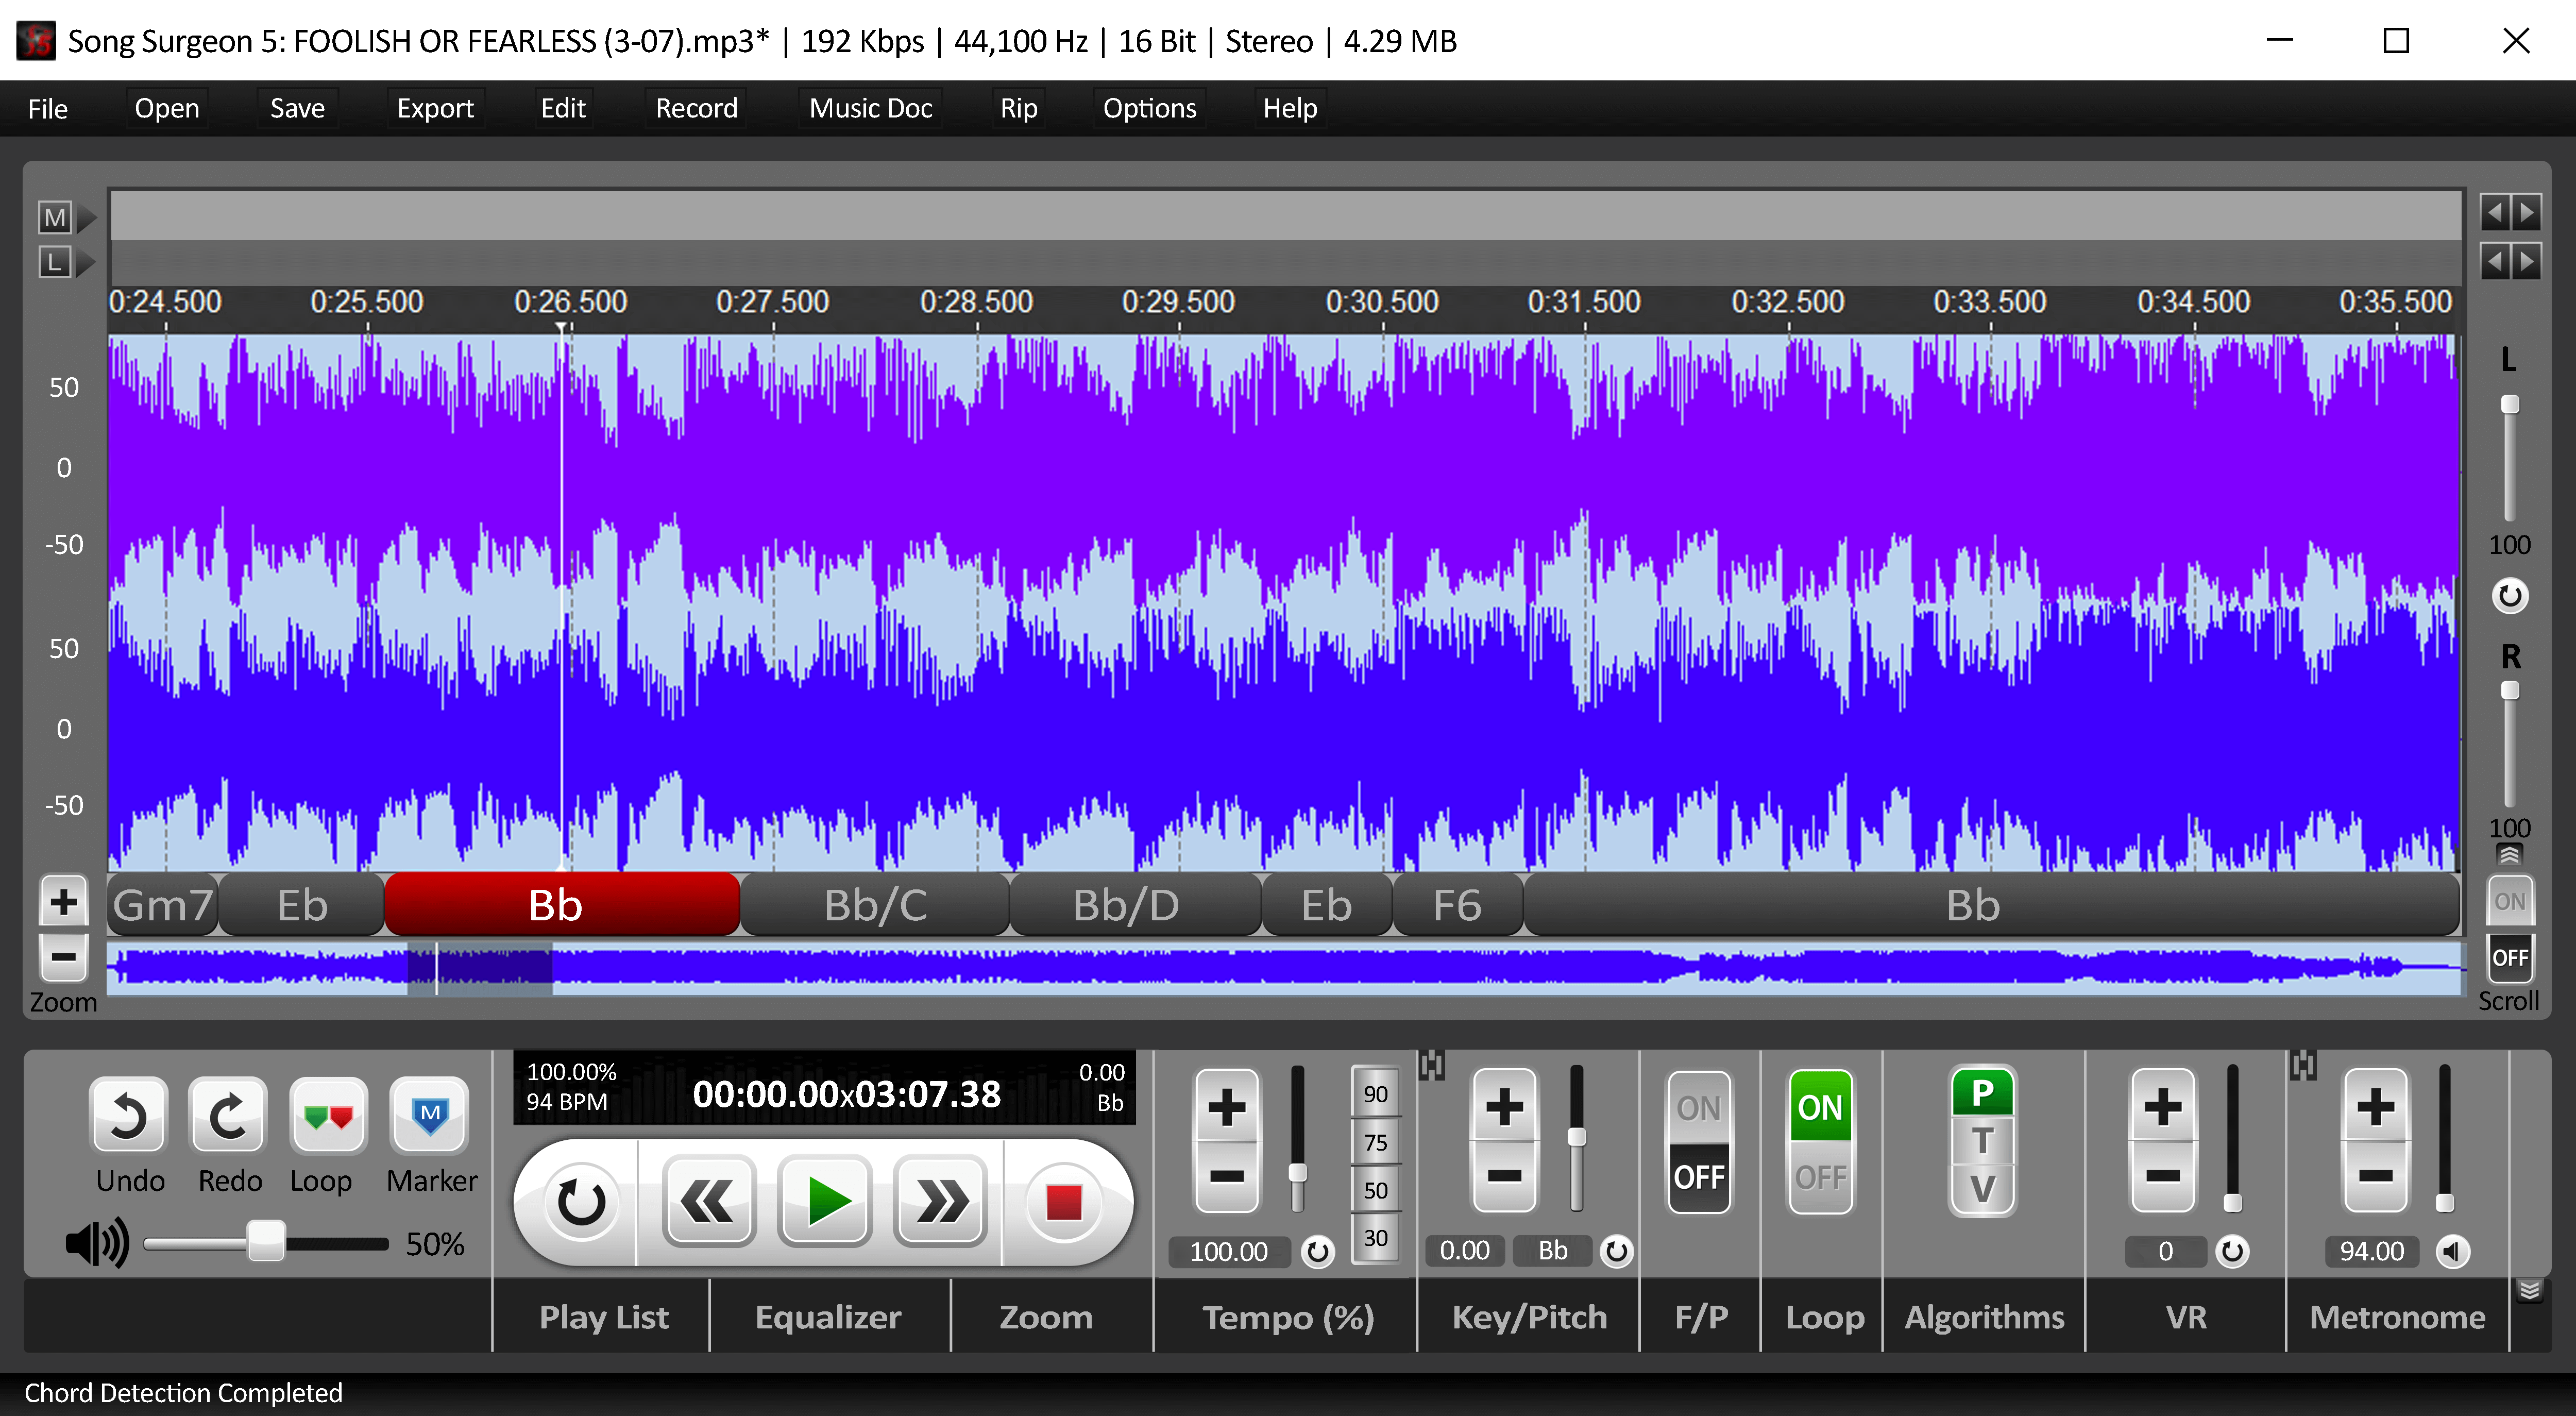Reset tempo with circular arrow icon
Image resolution: width=2576 pixels, height=1416 pixels.
point(1318,1251)
